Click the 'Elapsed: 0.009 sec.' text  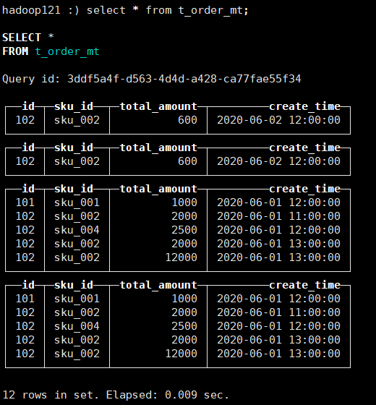168,395
